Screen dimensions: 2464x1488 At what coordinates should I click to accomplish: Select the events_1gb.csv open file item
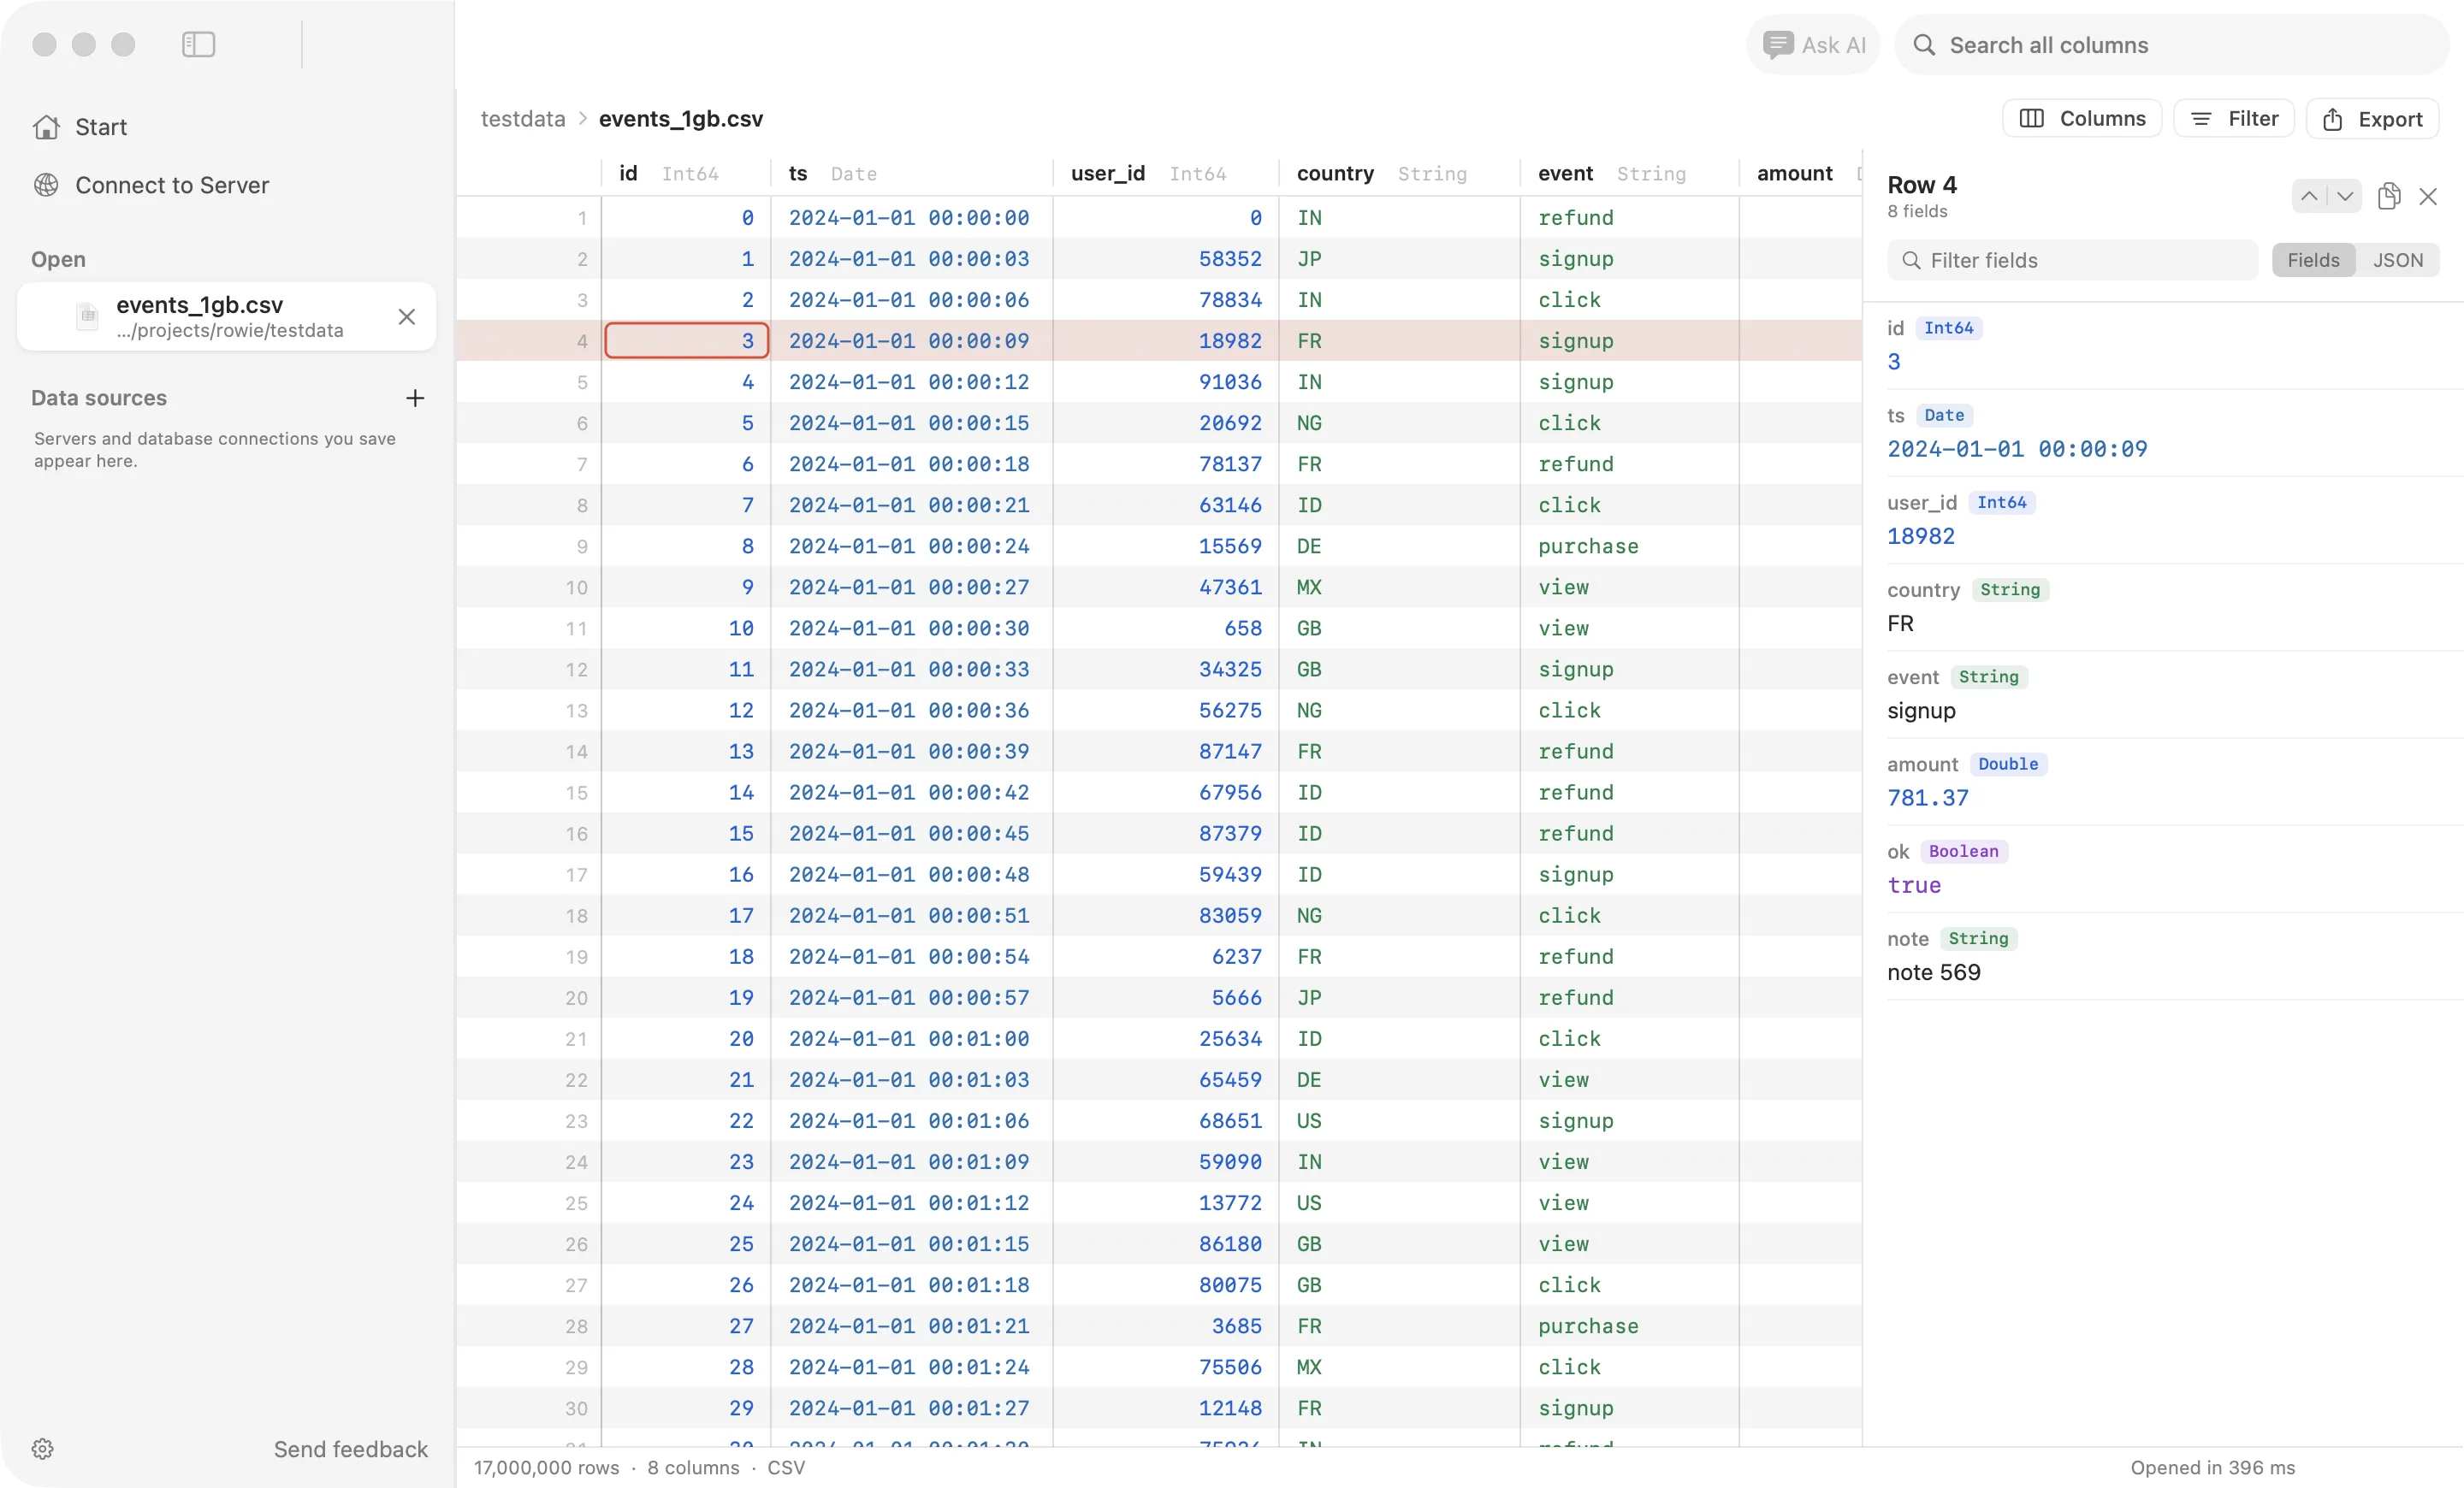click(x=226, y=316)
